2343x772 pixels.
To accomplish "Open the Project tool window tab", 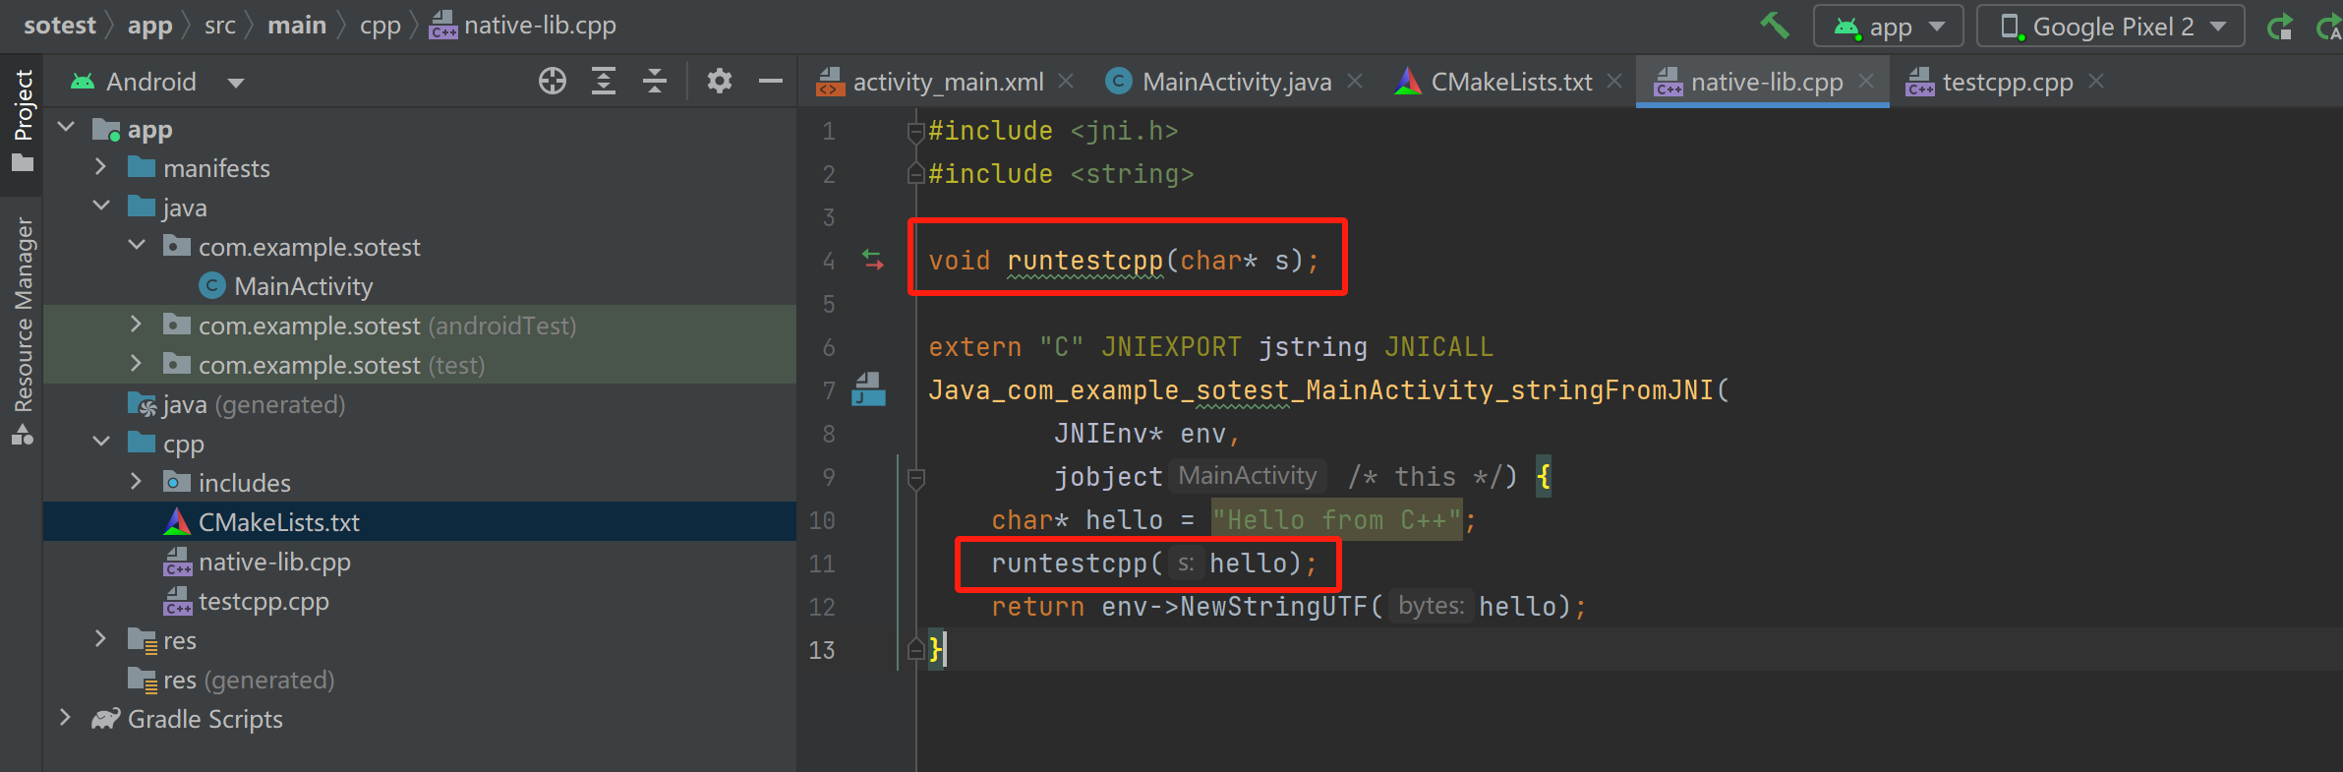I will pyautogui.click(x=22, y=120).
